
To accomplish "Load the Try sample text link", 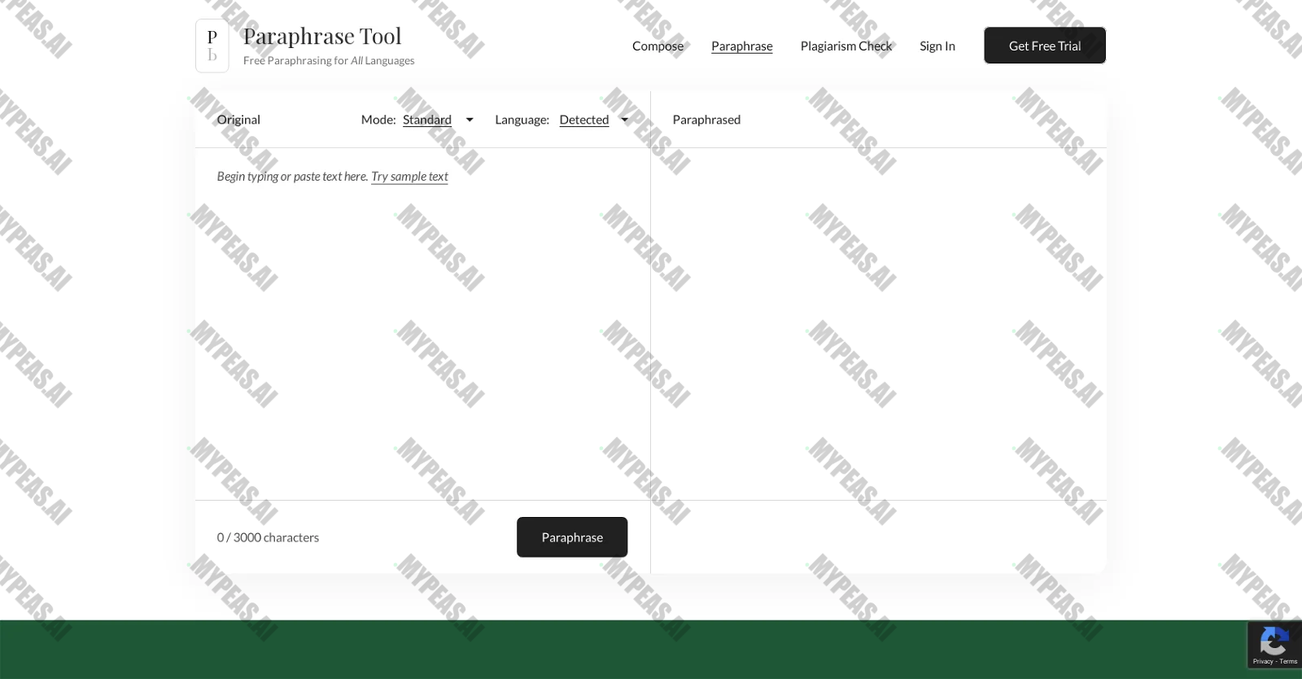I will (409, 176).
